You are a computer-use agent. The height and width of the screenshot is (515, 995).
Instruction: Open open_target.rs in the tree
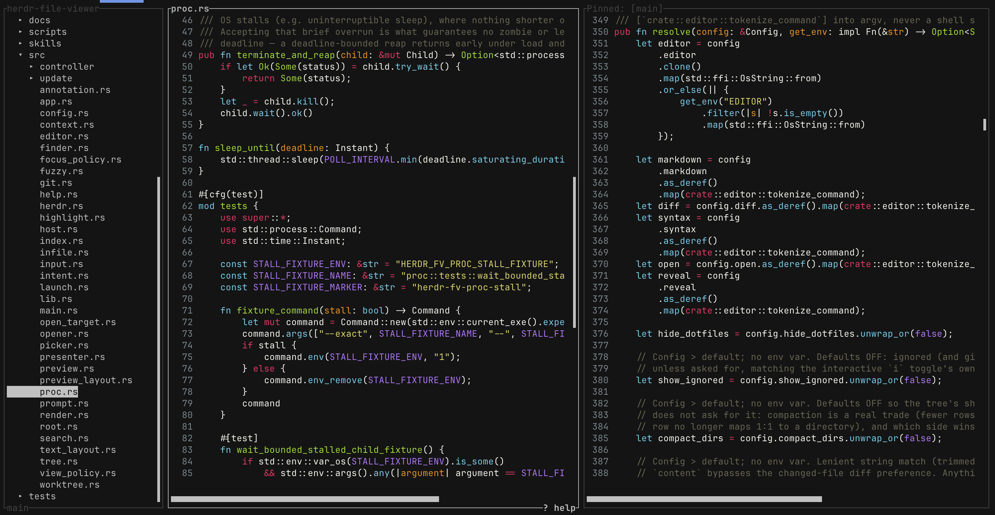(78, 322)
